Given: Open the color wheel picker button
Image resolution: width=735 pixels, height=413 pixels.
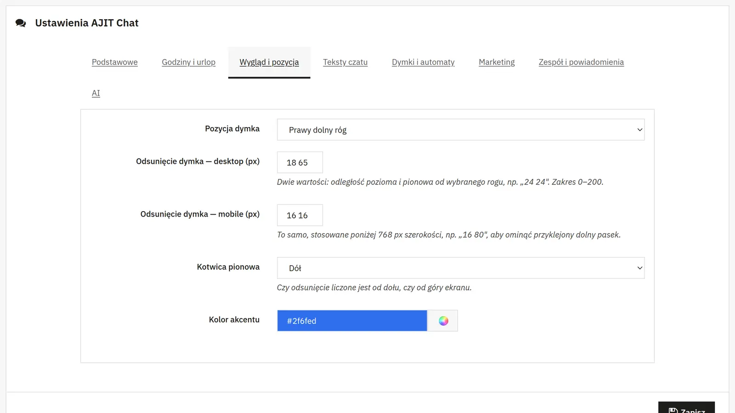Looking at the screenshot, I should coord(443,321).
